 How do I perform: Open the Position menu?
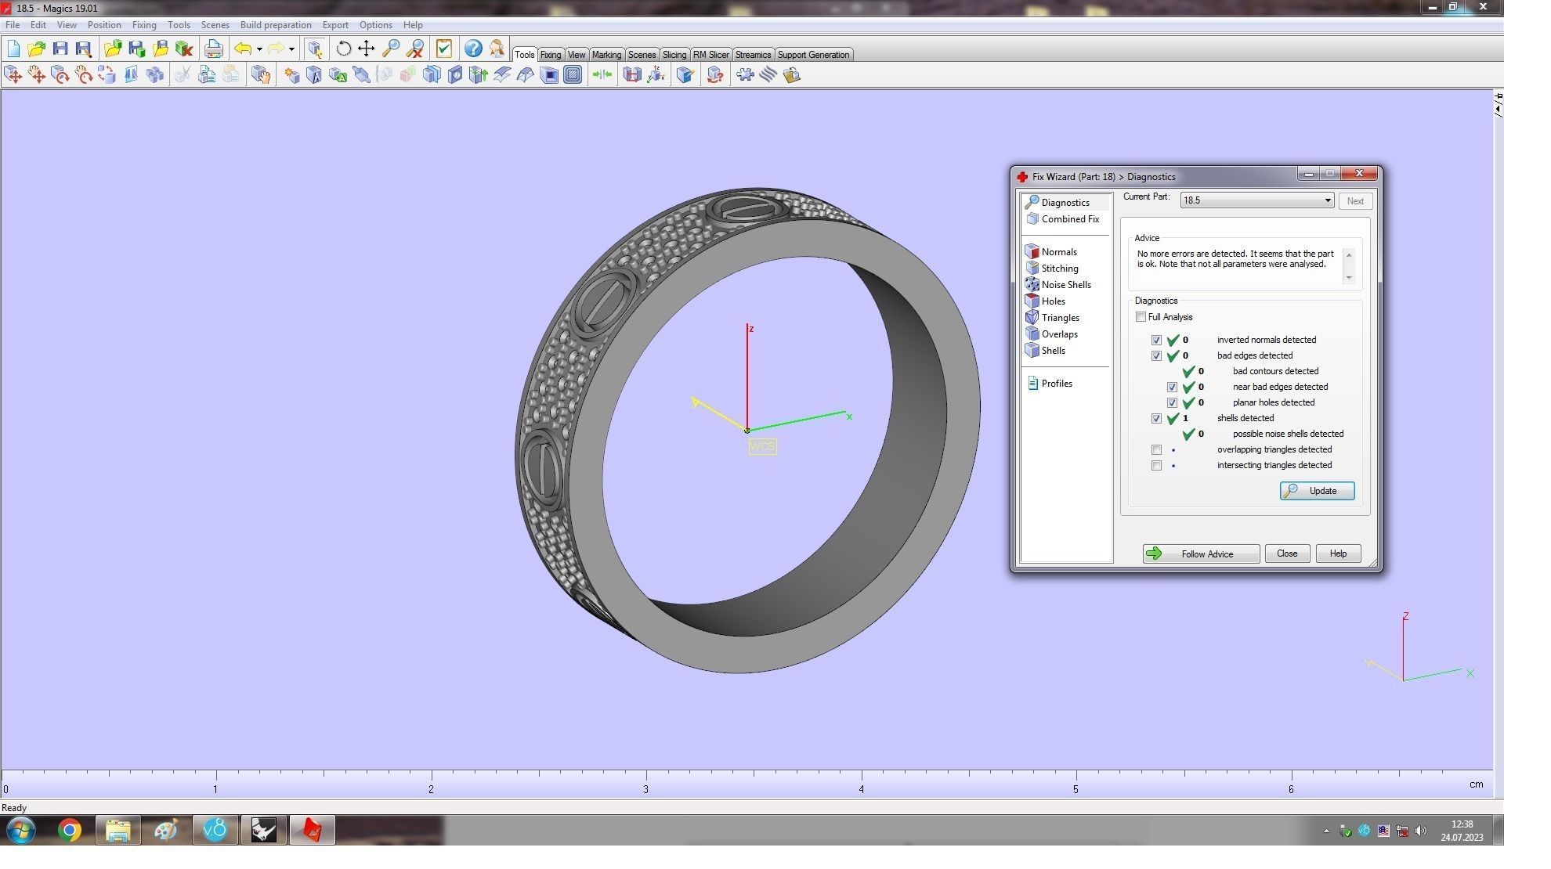[104, 25]
